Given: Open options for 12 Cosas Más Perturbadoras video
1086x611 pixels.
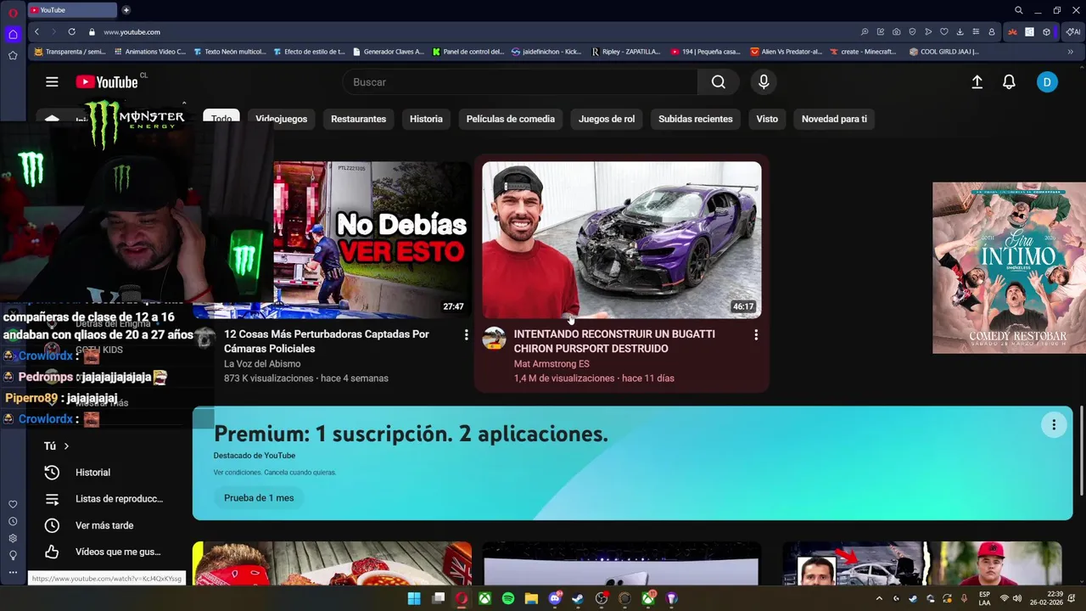Looking at the screenshot, I should [466, 334].
